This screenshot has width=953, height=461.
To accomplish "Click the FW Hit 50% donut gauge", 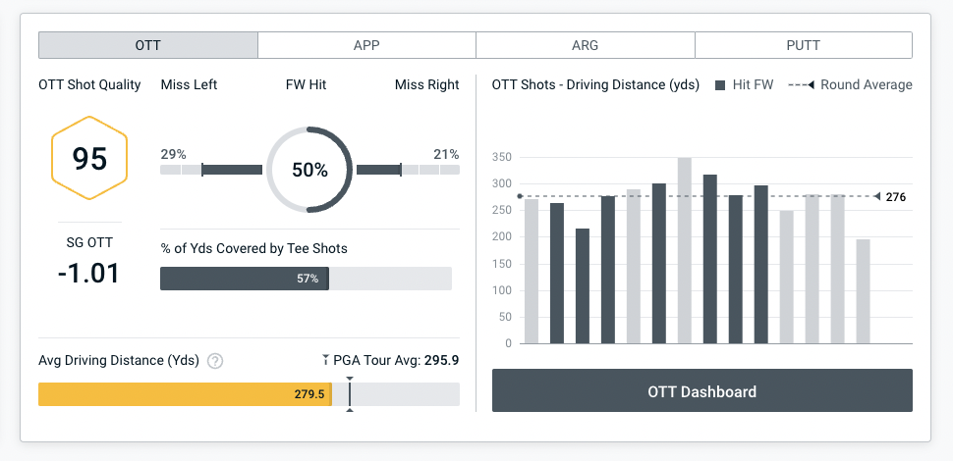I will (309, 170).
